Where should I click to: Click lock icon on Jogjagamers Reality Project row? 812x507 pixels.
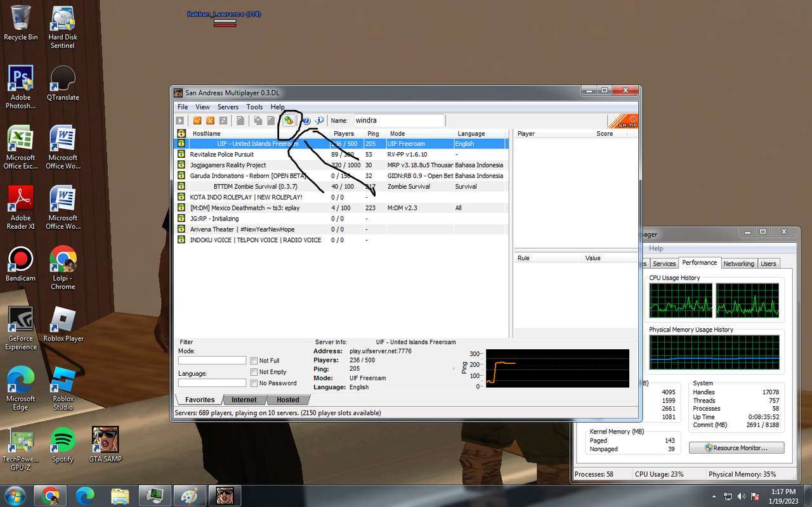(181, 165)
